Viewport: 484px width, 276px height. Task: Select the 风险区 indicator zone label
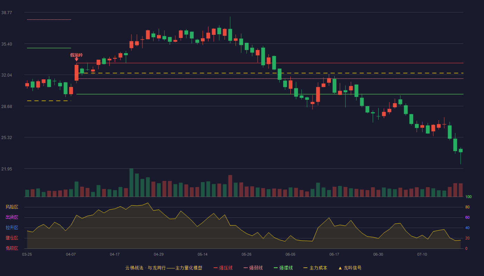pyautogui.click(x=12, y=207)
